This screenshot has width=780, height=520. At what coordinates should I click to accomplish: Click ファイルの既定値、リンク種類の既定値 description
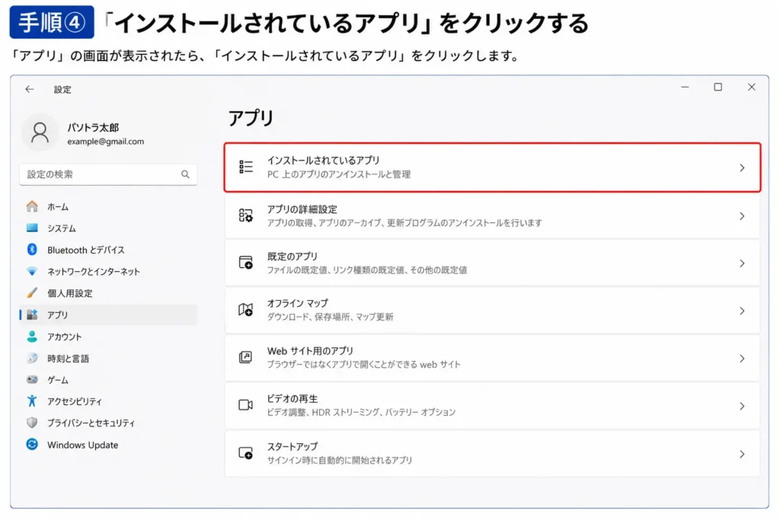point(367,270)
